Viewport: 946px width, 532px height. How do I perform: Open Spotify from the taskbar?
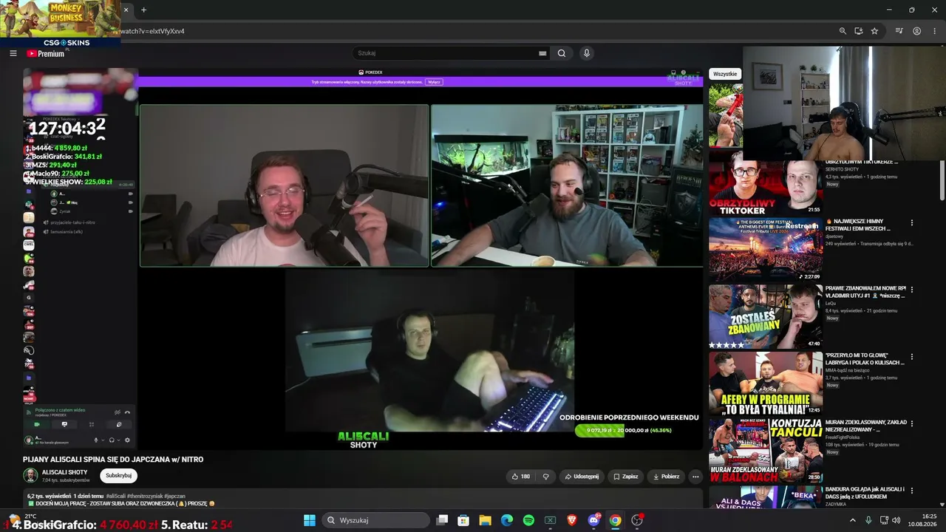[528, 520]
